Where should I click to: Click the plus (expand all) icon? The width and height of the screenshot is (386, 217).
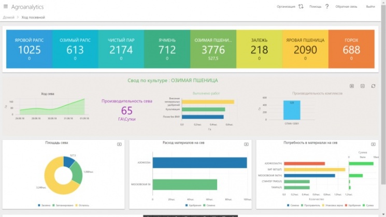[352, 86]
